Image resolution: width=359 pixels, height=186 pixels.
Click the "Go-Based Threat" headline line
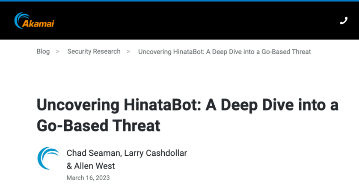coord(98,125)
